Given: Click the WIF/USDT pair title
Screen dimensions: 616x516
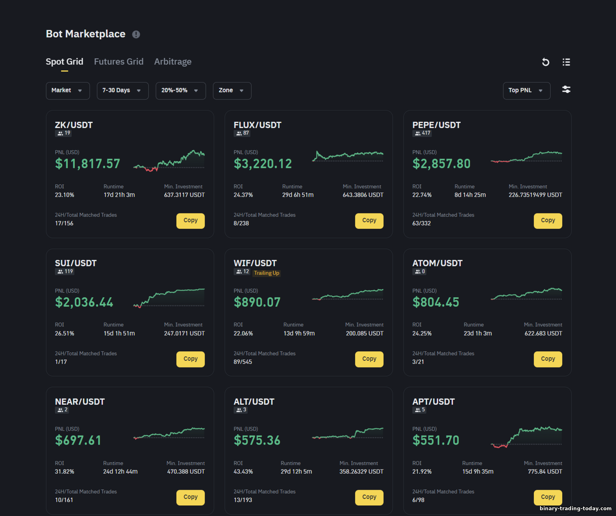Looking at the screenshot, I should pyautogui.click(x=255, y=263).
